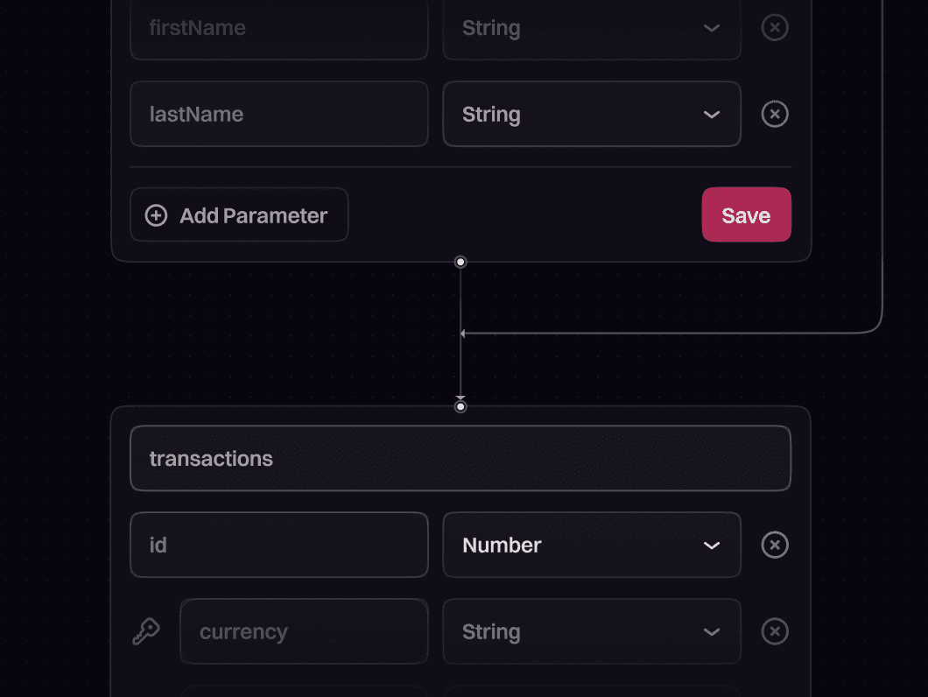Open the String type dropdown for firstName
The width and height of the screenshot is (928, 697).
pos(711,27)
